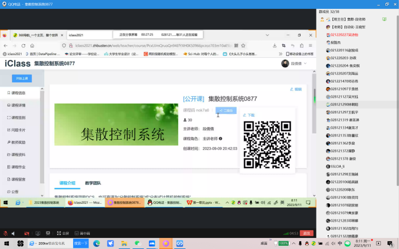This screenshot has height=249, width=399.
Task: Click the 编辑 edit icon link
Action: click(296, 89)
